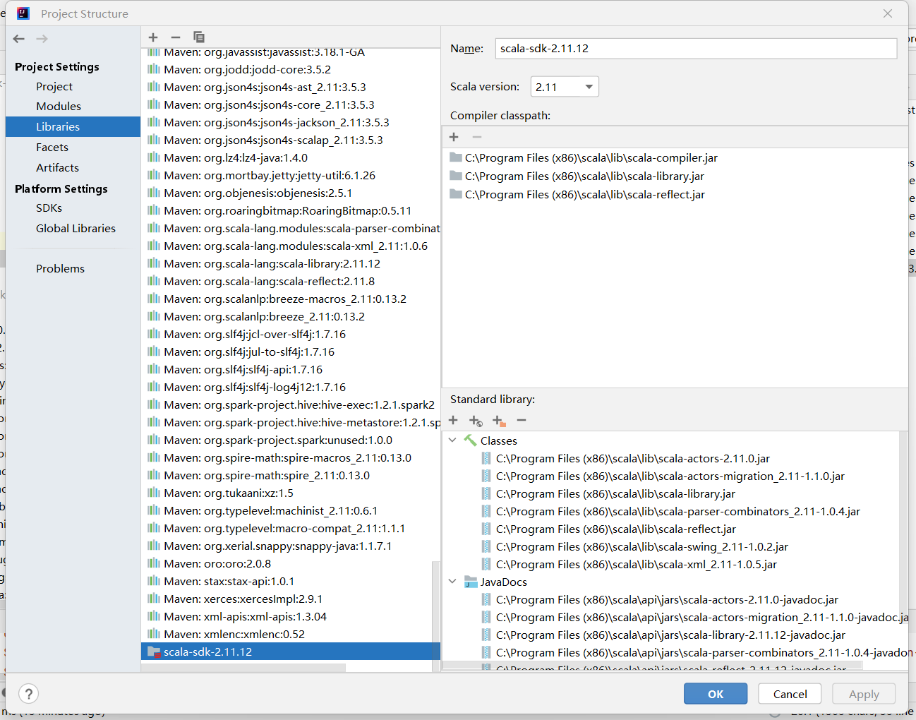The image size is (916, 720).
Task: Select scala-parser-combinators_2.11-1.0.4.jar under Classes
Action: pyautogui.click(x=670, y=511)
